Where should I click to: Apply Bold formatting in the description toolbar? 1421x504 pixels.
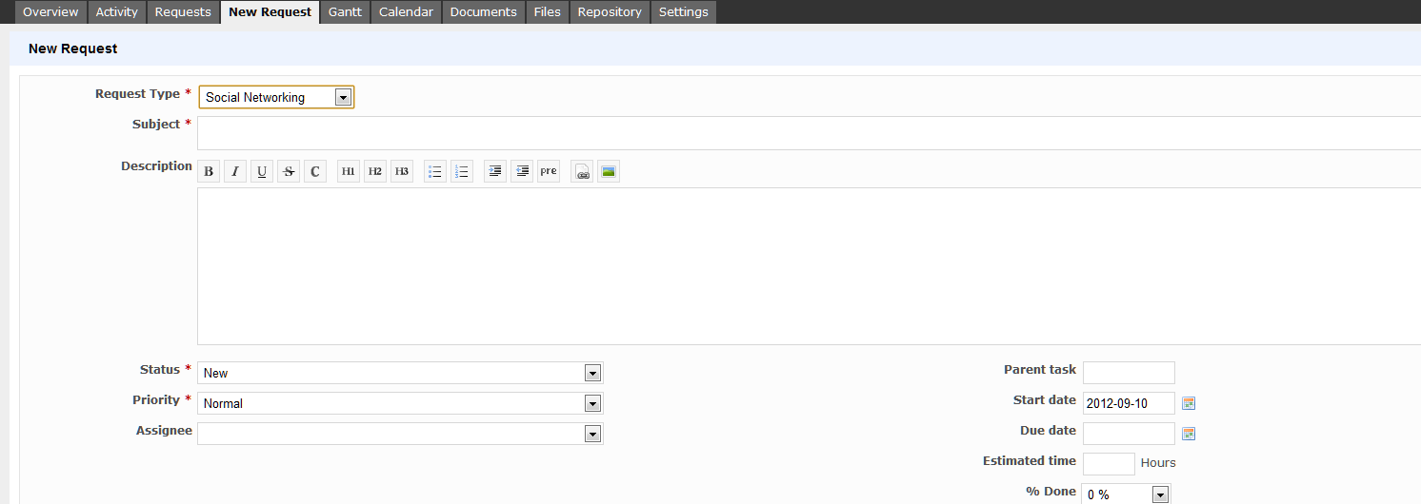point(209,171)
